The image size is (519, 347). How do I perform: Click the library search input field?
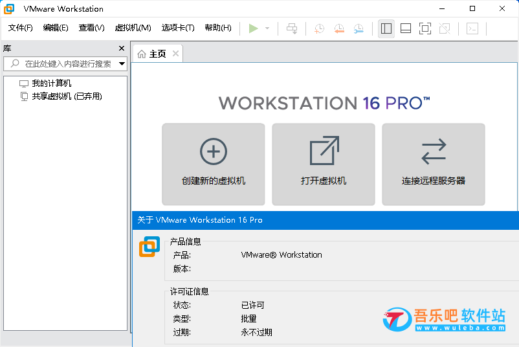(x=65, y=63)
